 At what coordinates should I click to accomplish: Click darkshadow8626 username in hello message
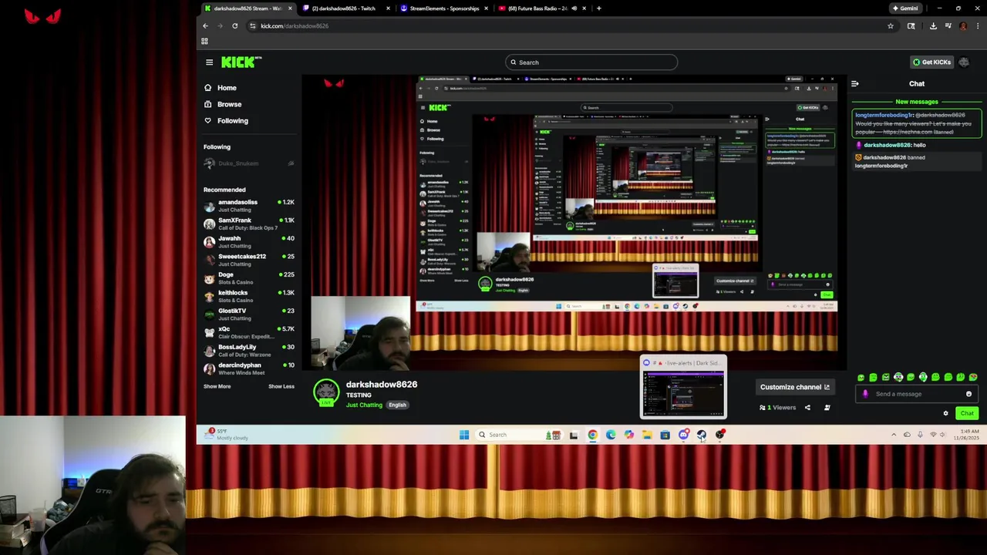[x=887, y=145]
